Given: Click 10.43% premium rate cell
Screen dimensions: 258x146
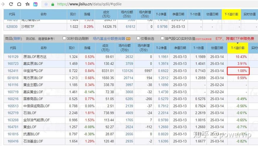Looking at the screenshot, I should pos(238,57).
